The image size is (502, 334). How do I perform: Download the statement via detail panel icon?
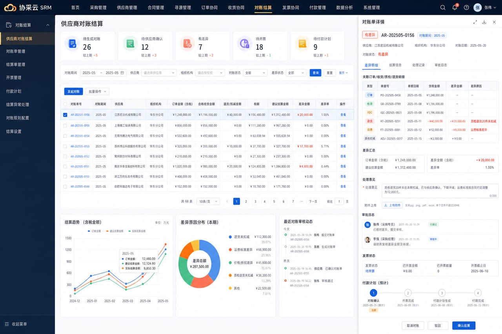484,22
